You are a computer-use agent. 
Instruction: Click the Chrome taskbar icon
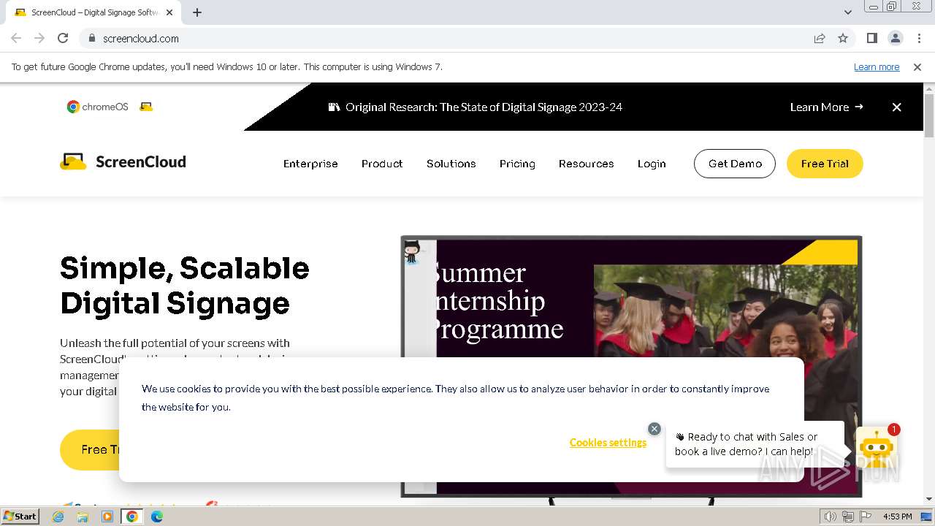[x=131, y=517]
